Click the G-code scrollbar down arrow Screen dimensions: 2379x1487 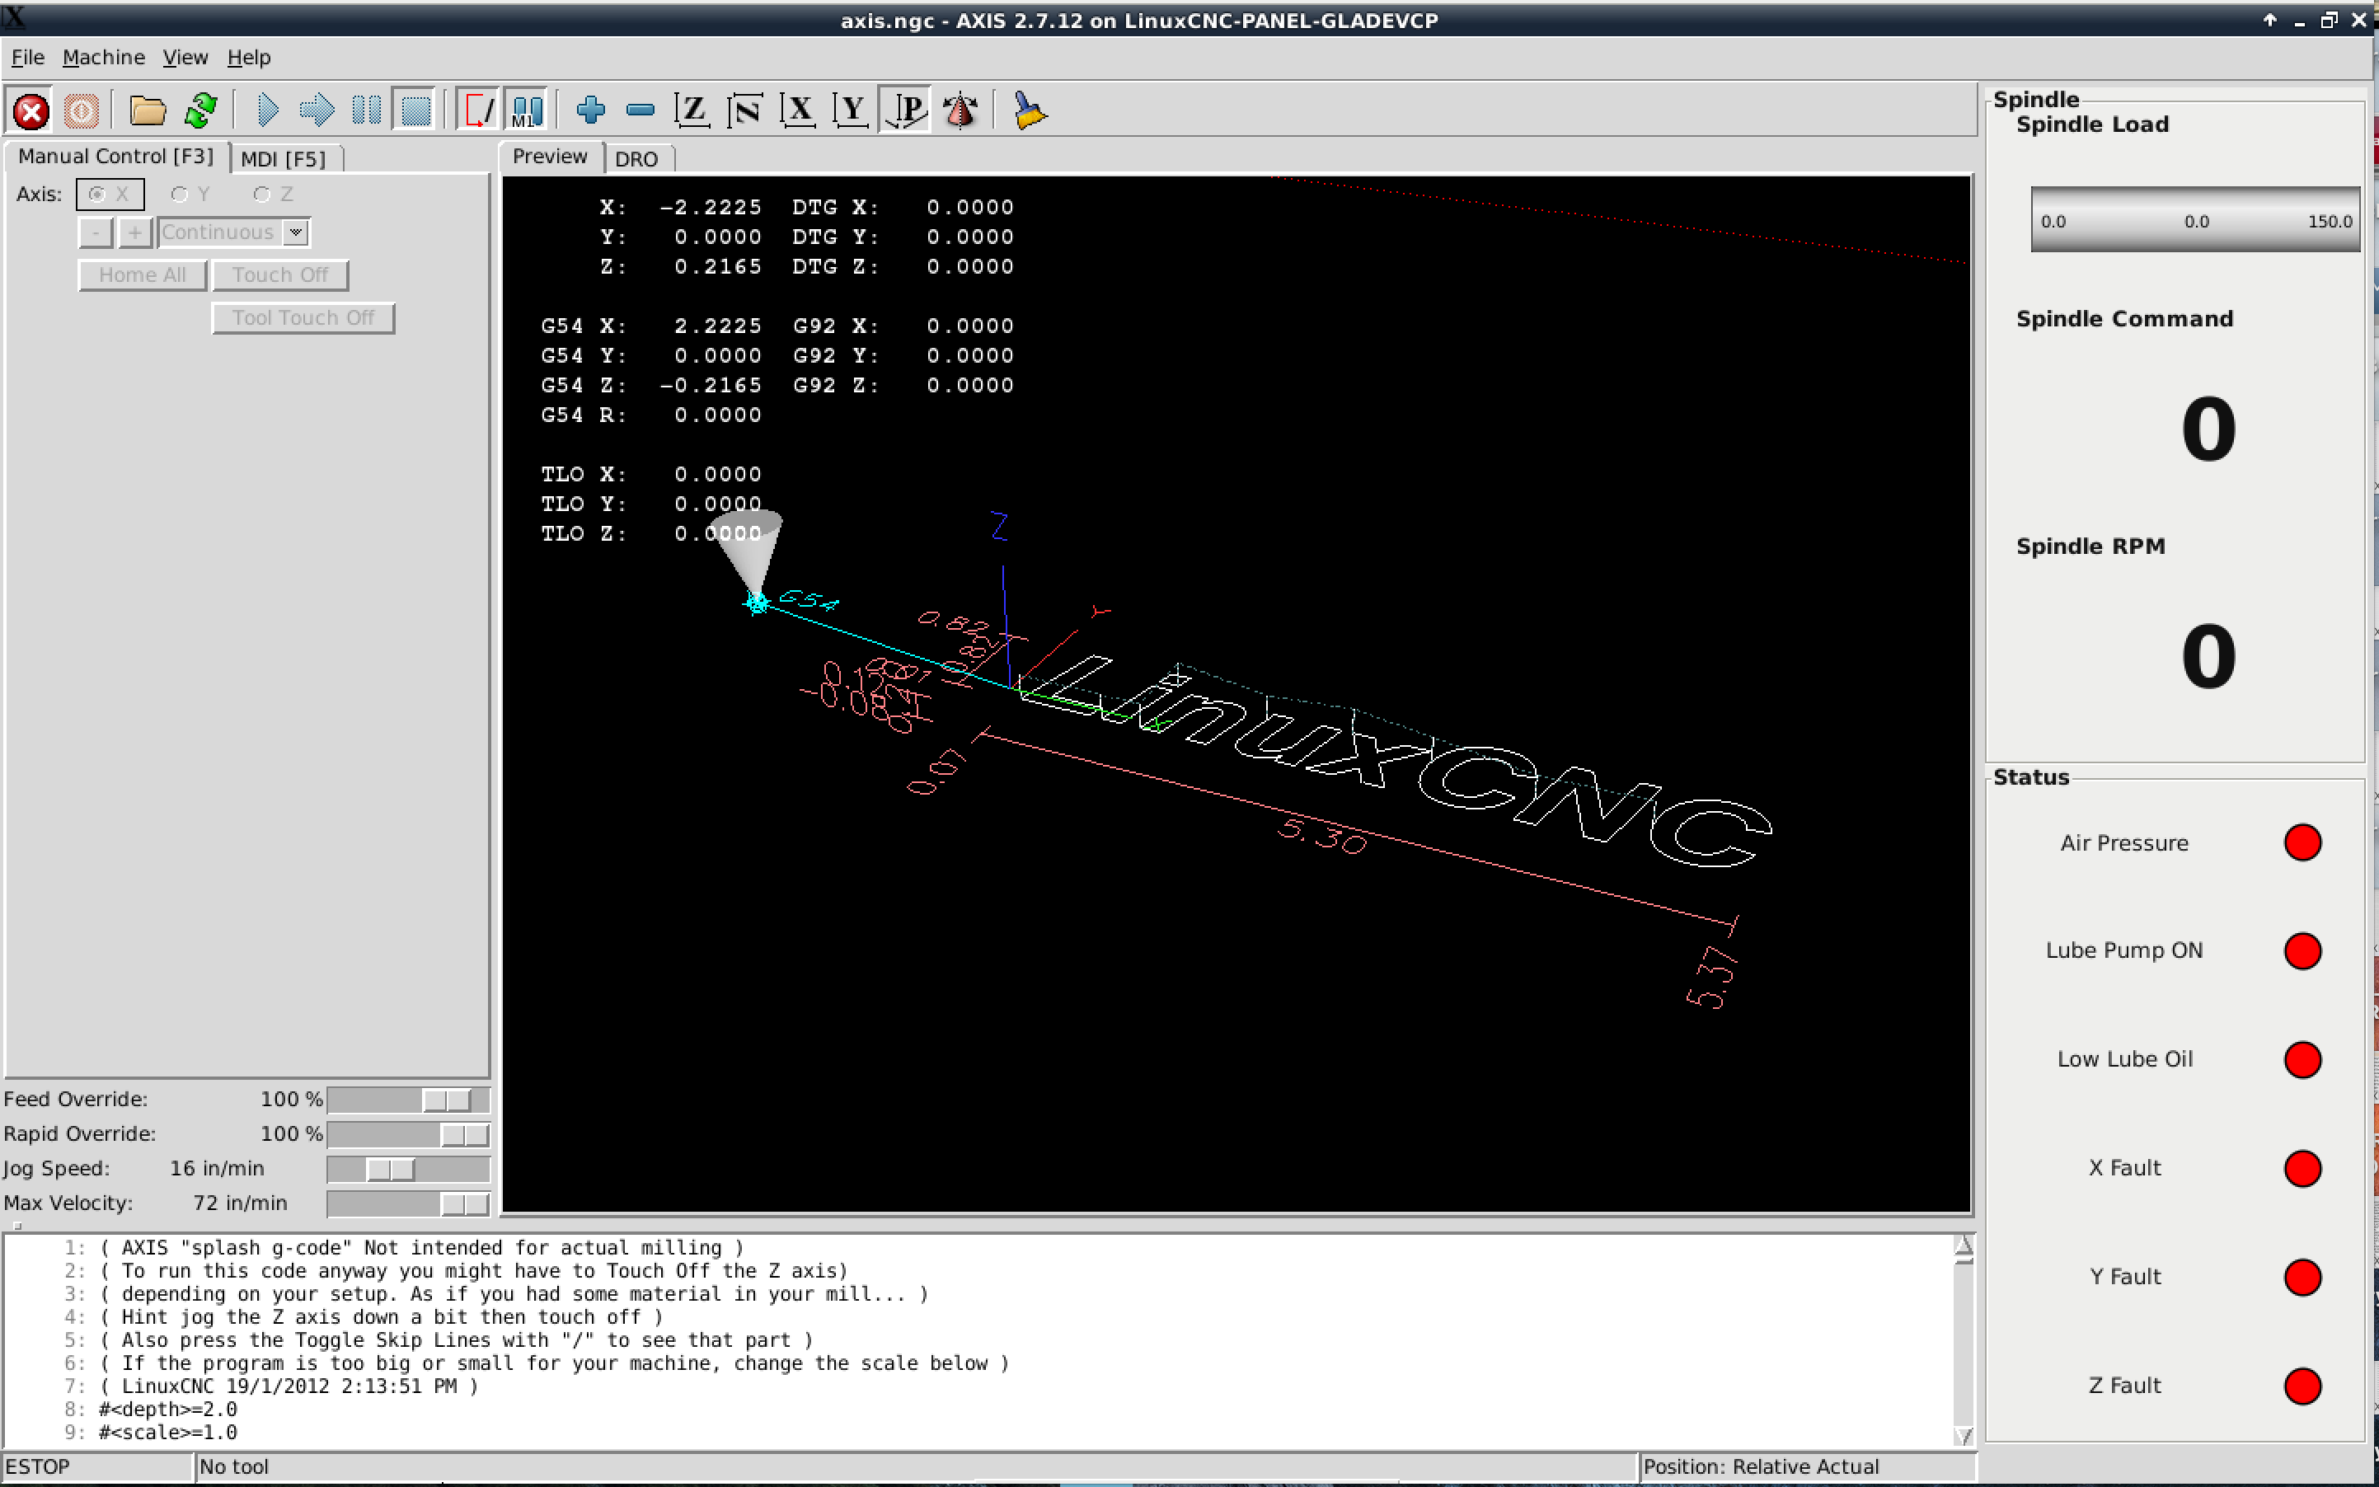point(1963,1436)
